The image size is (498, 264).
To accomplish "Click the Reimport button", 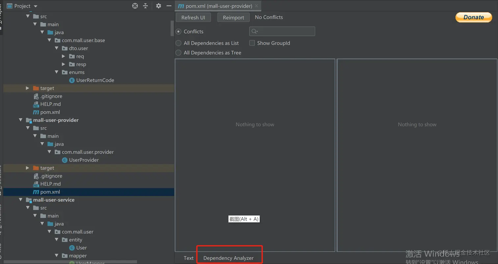I will [x=234, y=17].
